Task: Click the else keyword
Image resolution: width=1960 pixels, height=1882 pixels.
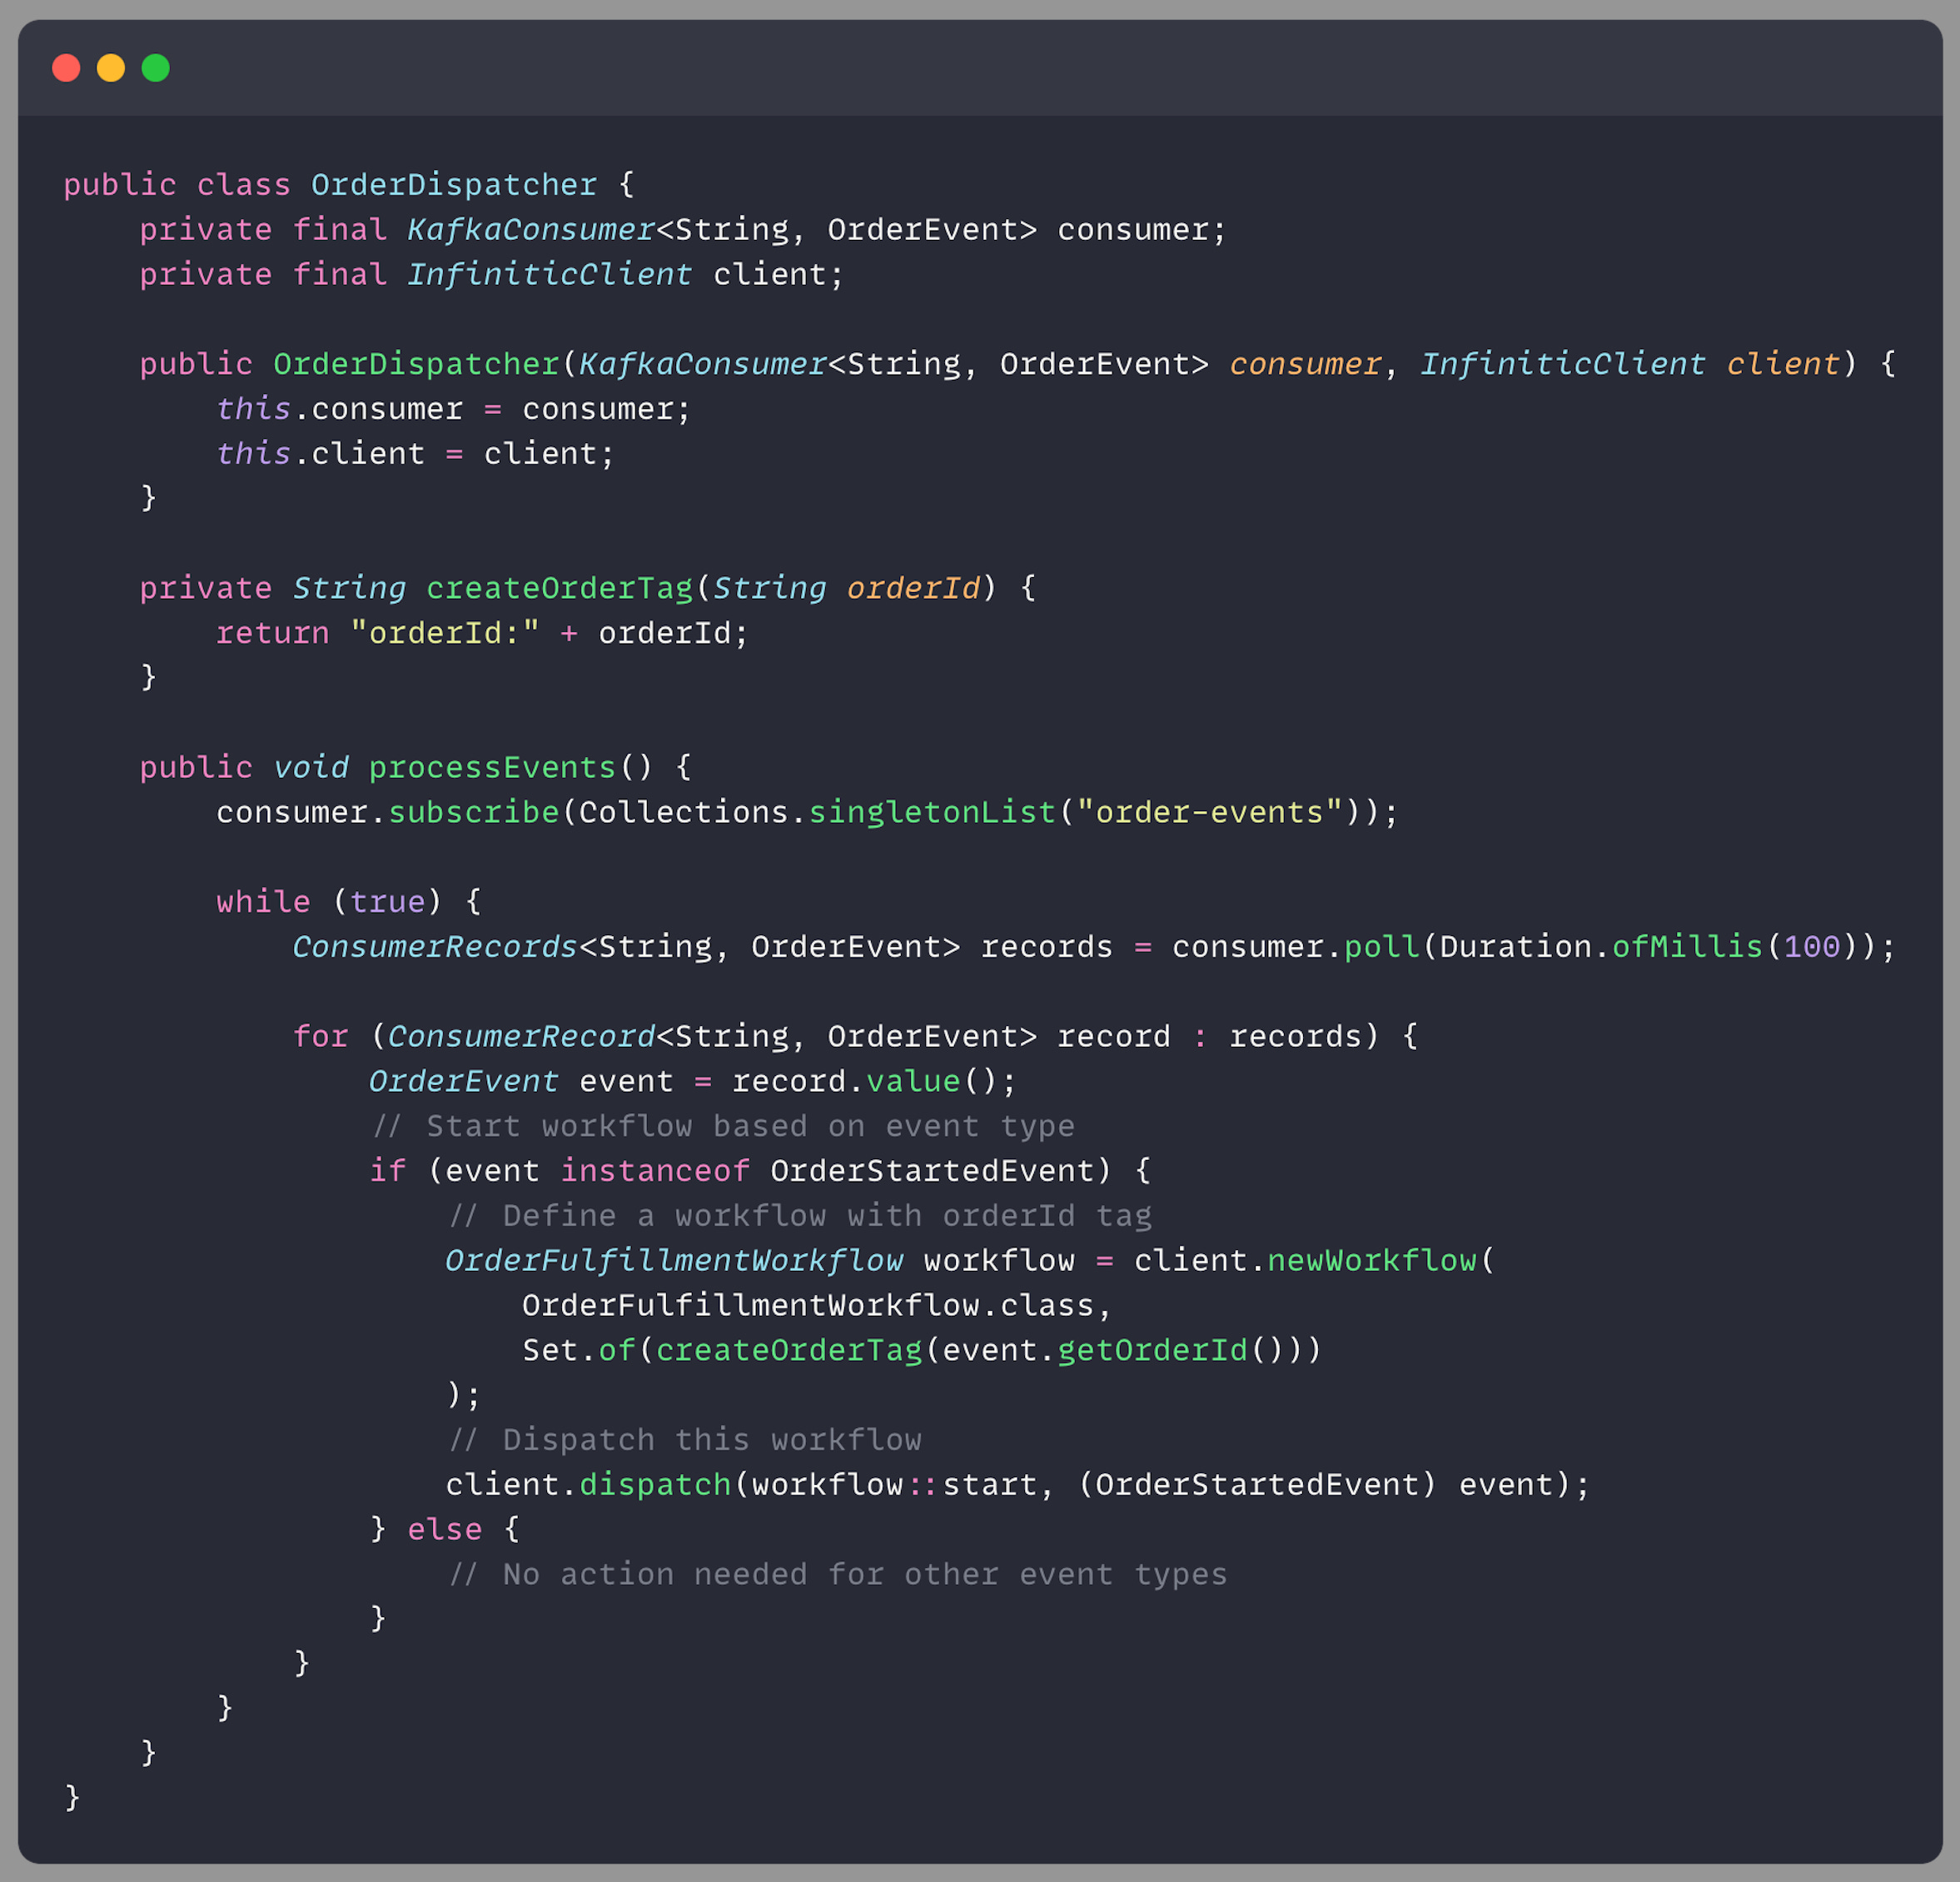Action: tap(444, 1529)
